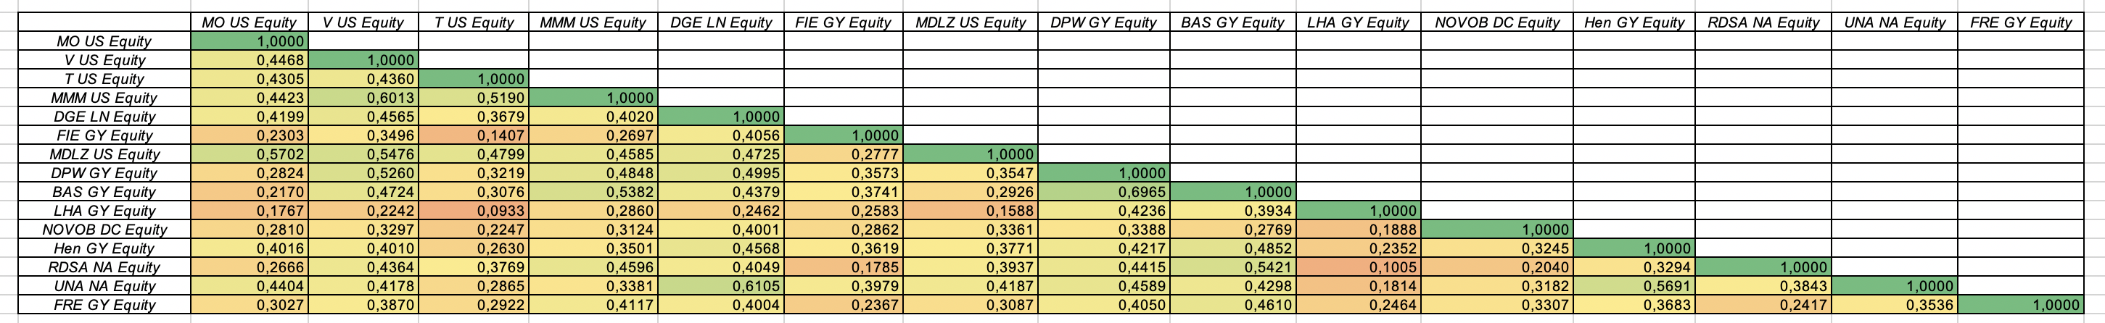The height and width of the screenshot is (323, 2105).
Task: Select the MDLZ US Equity row label
Action: pos(104,154)
